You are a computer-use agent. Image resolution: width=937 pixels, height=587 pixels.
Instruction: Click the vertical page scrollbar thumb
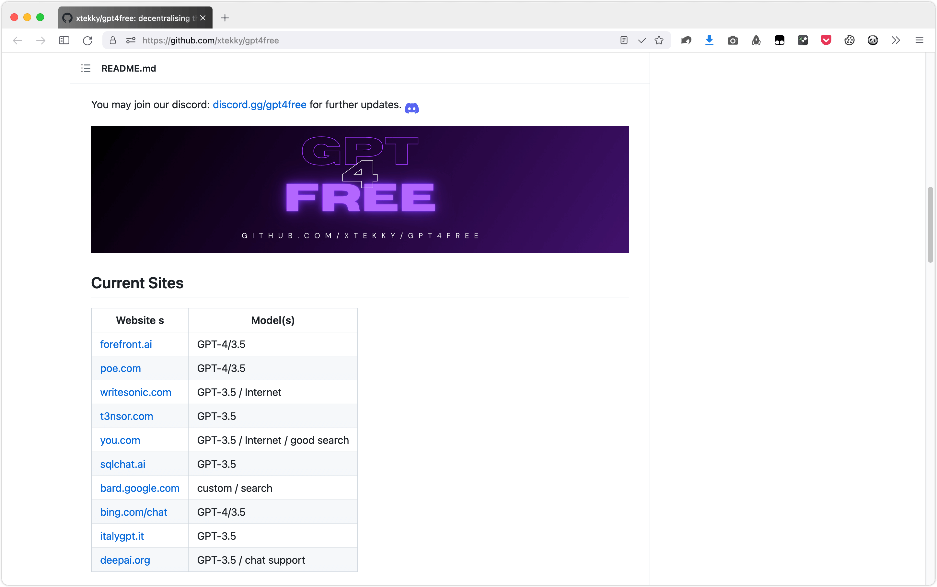930,225
